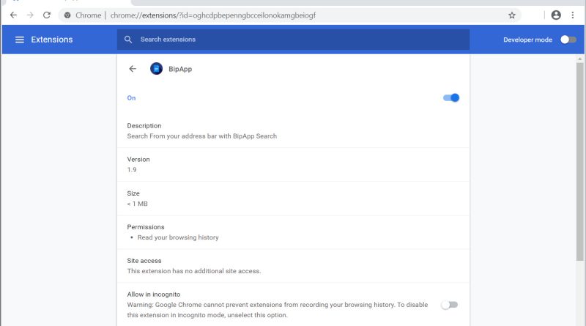Reload the extensions page
Screen dimensions: 586x326
(47, 15)
